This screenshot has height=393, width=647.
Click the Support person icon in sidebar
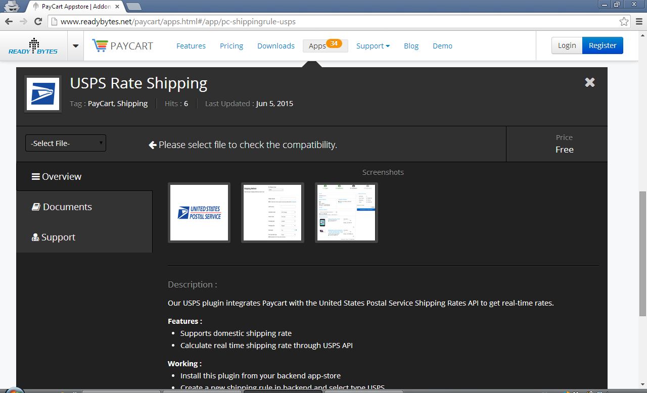[35, 236]
